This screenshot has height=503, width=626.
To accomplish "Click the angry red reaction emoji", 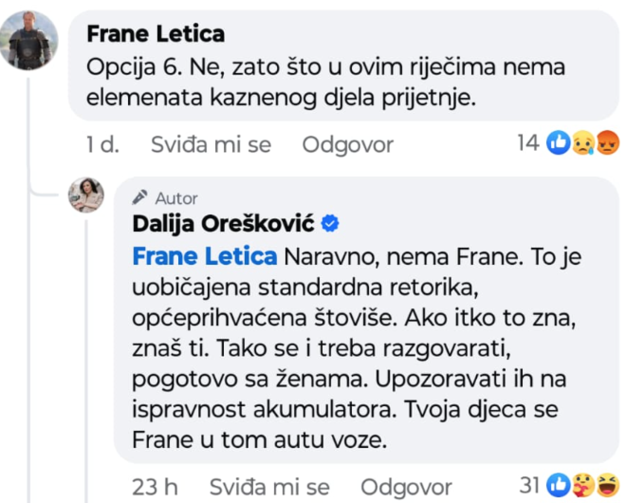I will [607, 143].
